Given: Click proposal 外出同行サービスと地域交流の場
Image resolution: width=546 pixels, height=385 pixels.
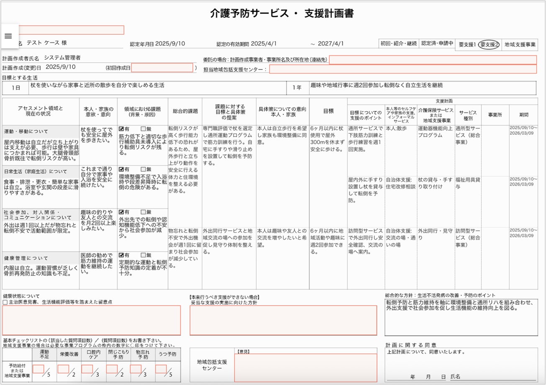Looking at the screenshot, I should 228,241.
